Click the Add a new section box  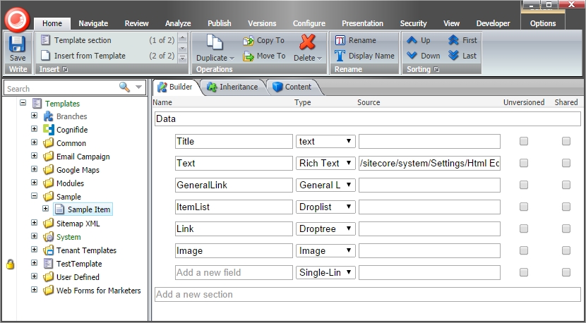(x=368, y=294)
